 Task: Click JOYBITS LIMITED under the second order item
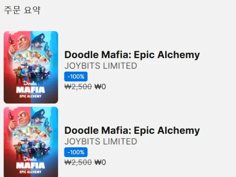pyautogui.click(x=101, y=142)
